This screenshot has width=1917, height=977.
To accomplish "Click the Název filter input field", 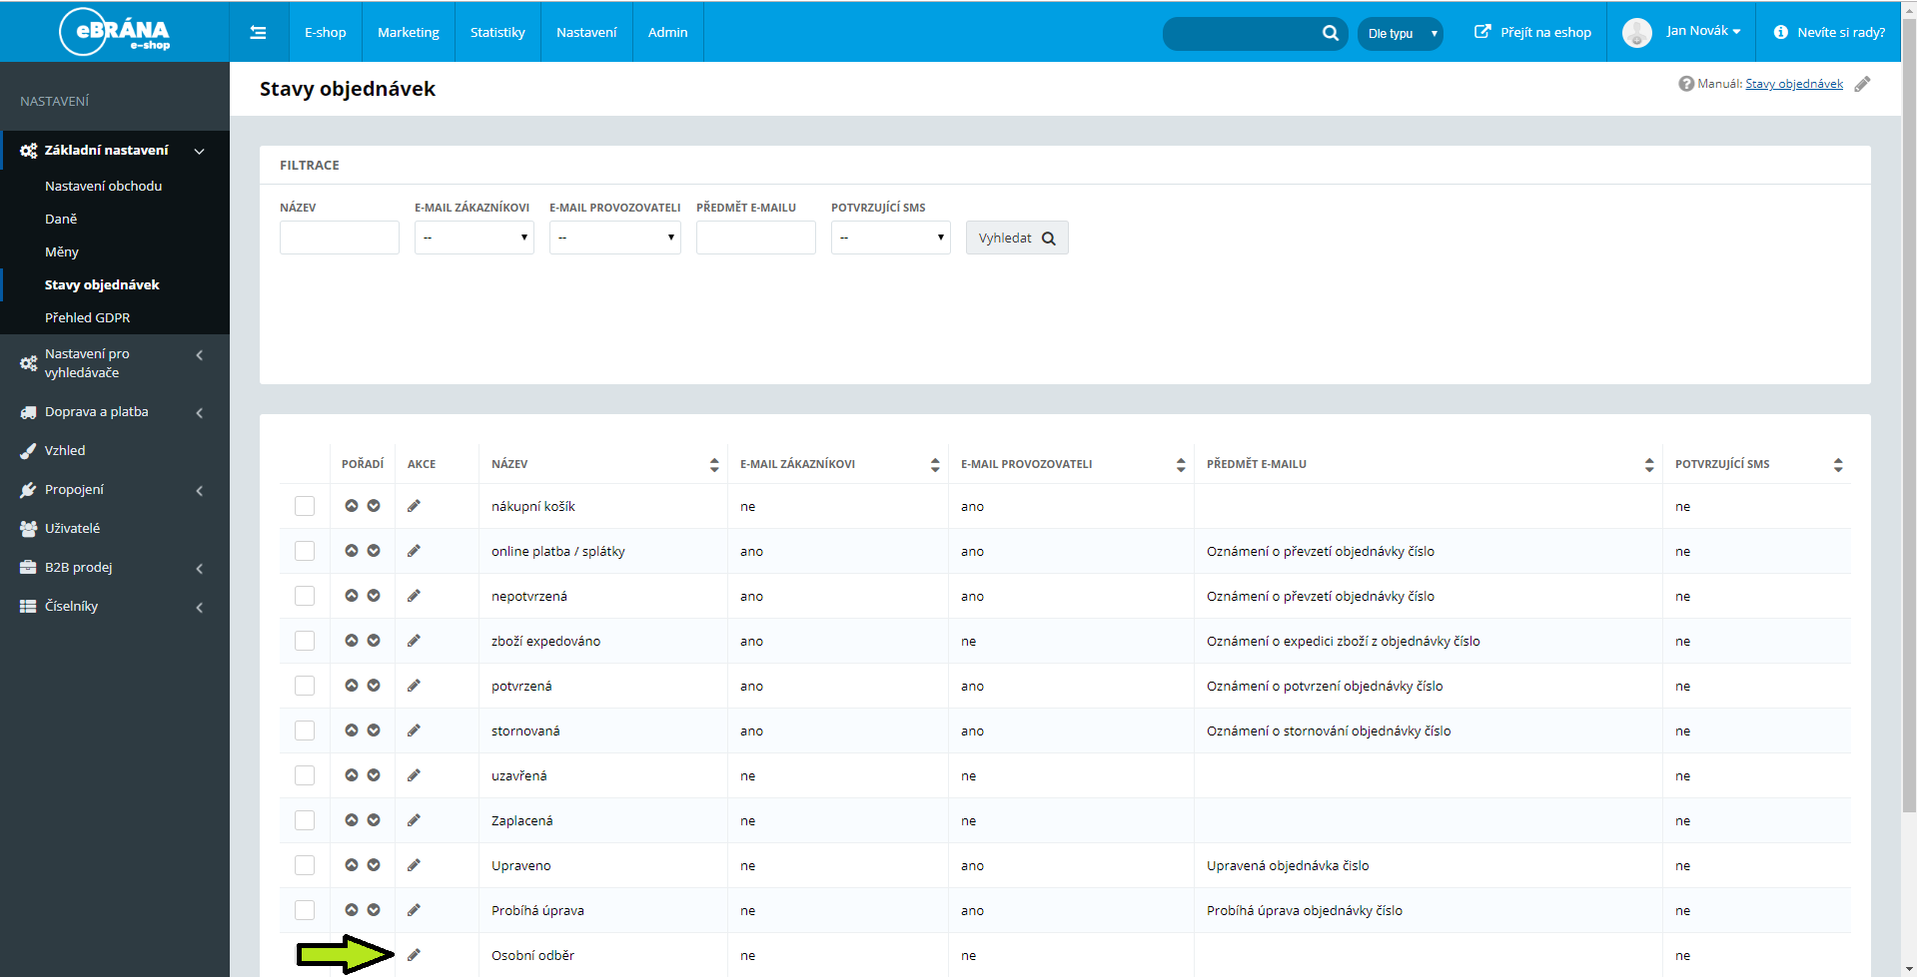I will coord(340,238).
